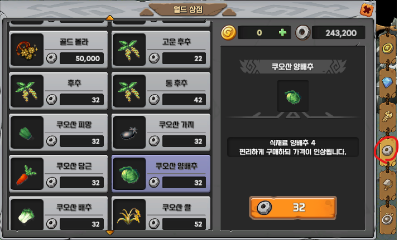Close the 월드 상점 window
The image size is (399, 240).
point(367,10)
